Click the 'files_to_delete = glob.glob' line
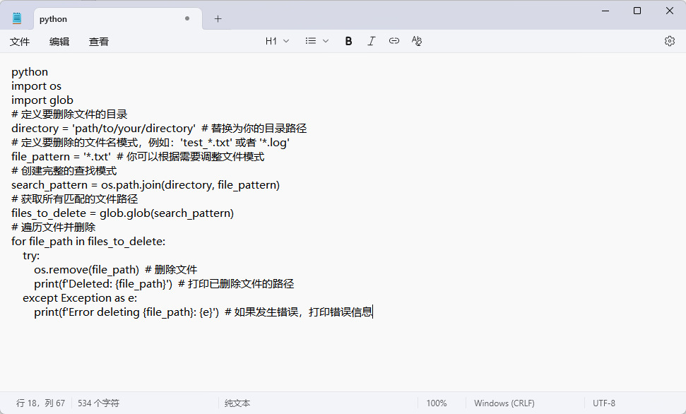Image resolution: width=686 pixels, height=414 pixels. pos(122,213)
